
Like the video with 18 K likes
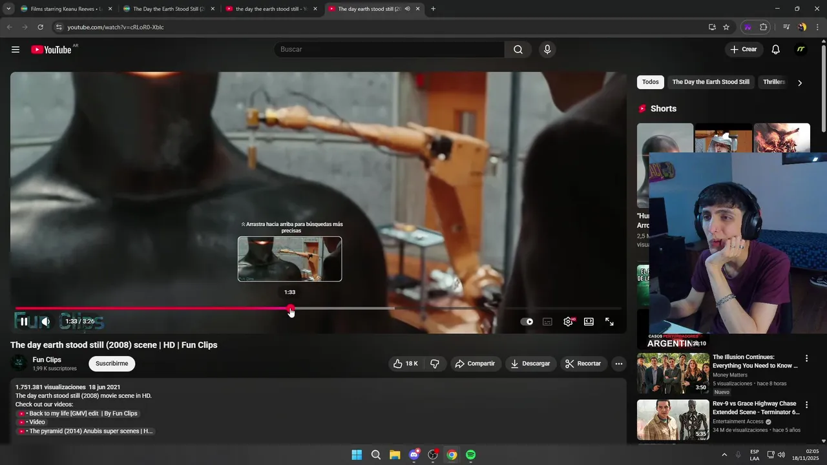pyautogui.click(x=406, y=364)
